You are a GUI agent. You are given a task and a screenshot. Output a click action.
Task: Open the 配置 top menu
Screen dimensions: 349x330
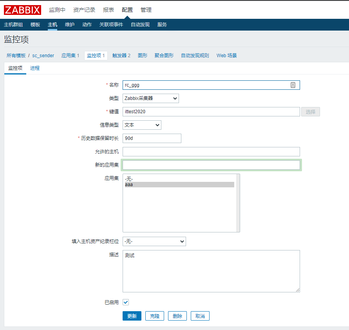coord(127,10)
